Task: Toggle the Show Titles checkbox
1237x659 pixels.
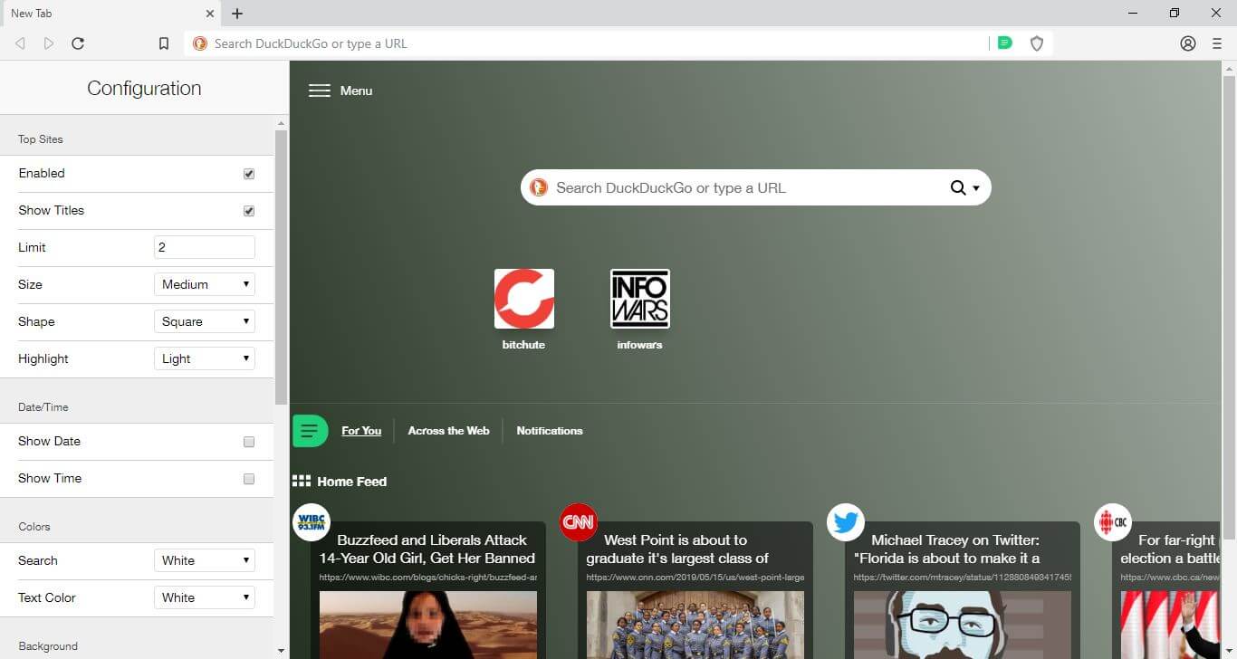Action: point(249,211)
